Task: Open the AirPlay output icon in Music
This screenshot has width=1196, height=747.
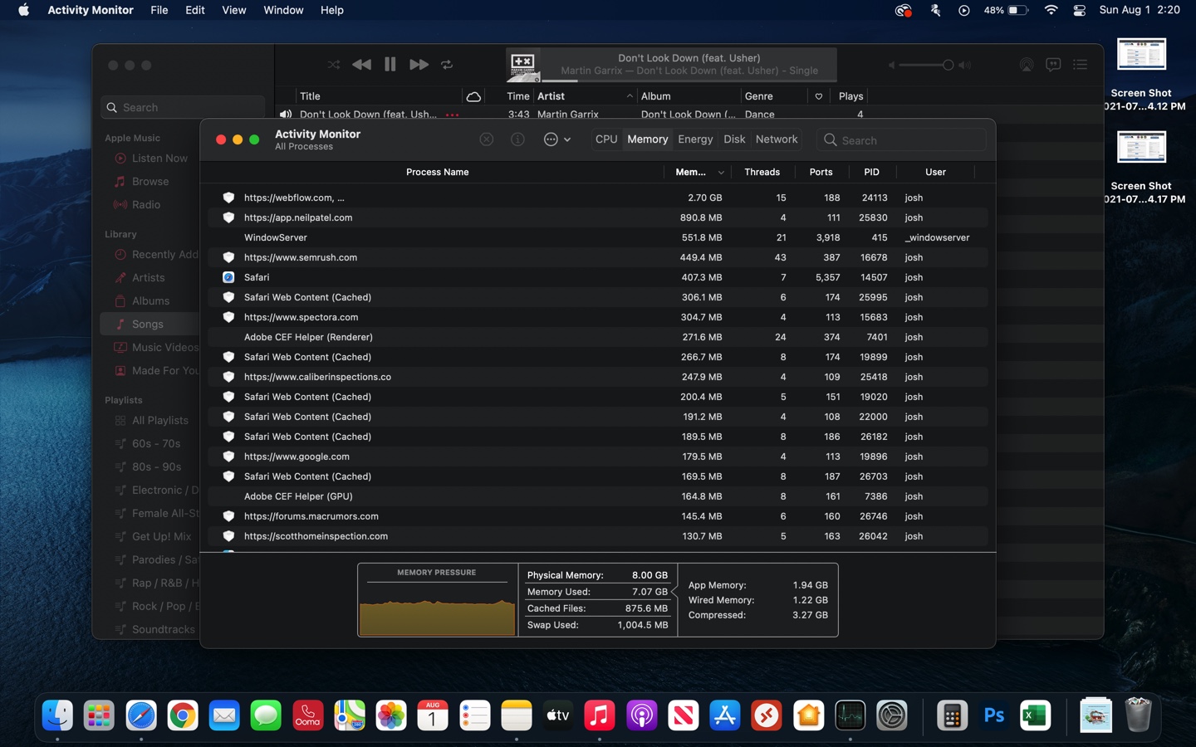Action: [x=1027, y=65]
